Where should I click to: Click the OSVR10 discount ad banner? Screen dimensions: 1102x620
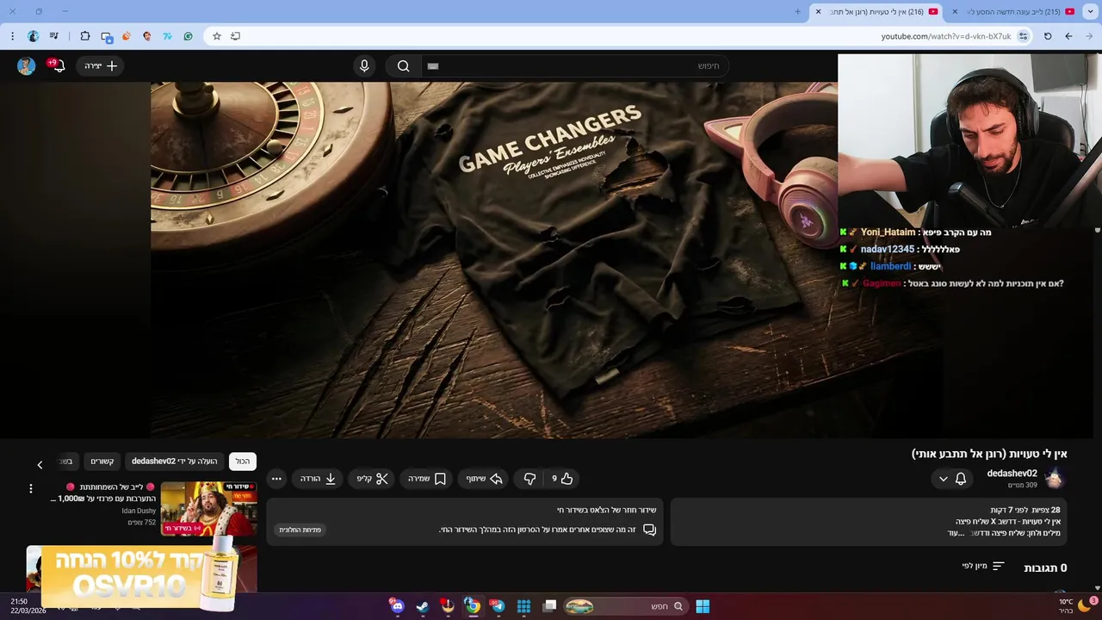coord(141,575)
